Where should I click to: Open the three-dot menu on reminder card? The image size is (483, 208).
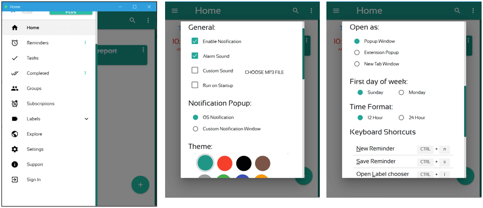tap(143, 50)
